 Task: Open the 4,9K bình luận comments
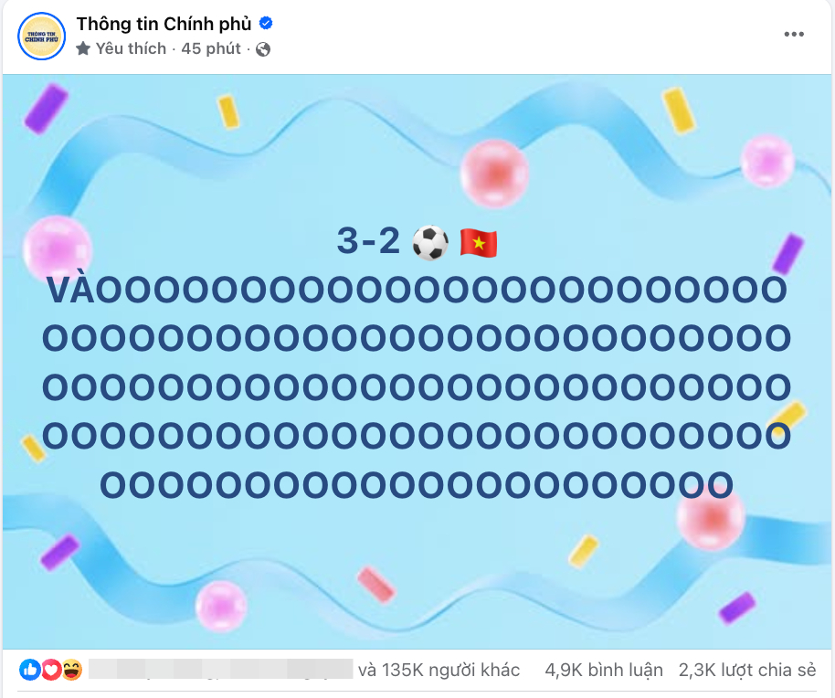coord(604,670)
